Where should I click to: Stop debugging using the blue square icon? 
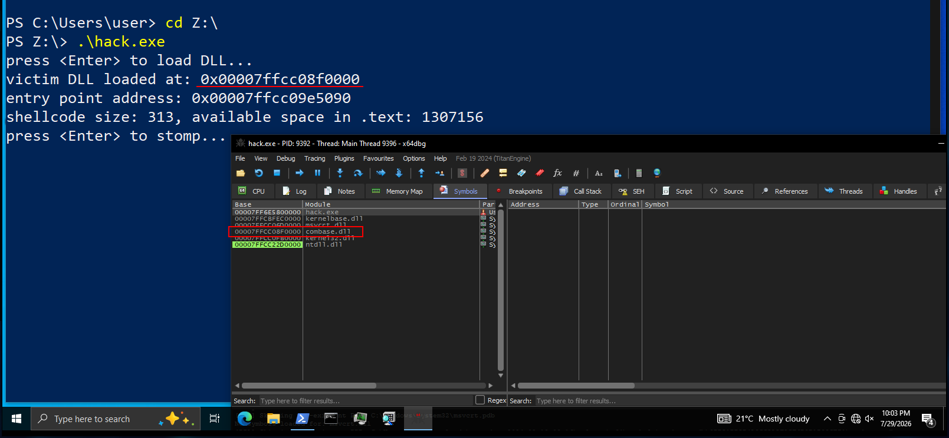tap(277, 173)
